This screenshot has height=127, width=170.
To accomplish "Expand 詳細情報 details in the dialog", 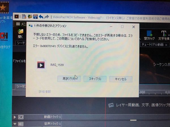I will tap(45, 92).
